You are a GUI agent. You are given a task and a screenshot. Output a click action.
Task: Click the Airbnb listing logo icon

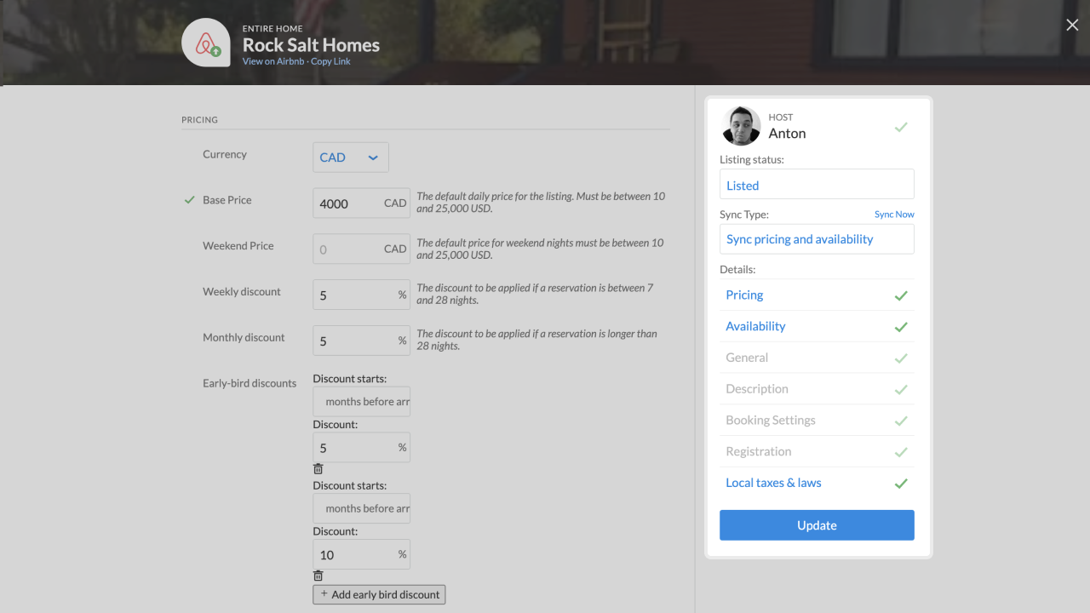coord(206,43)
